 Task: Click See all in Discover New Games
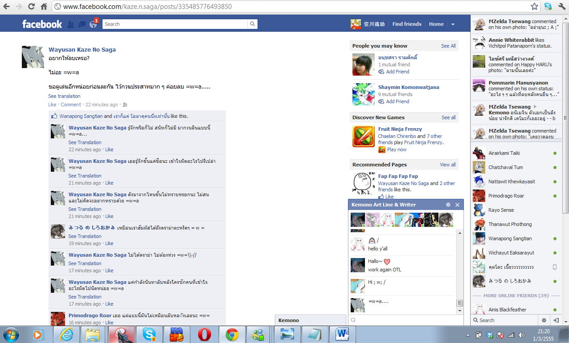(449, 117)
